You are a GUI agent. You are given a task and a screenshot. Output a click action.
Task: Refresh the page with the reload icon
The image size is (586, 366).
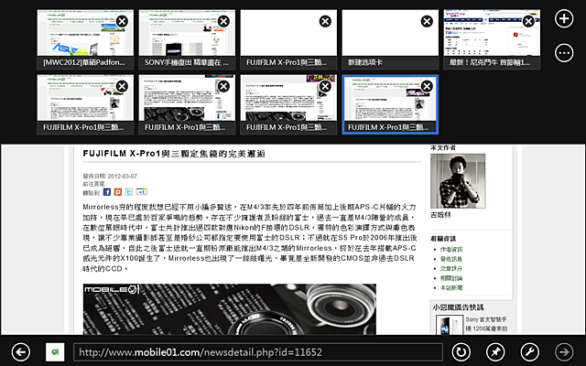click(461, 351)
